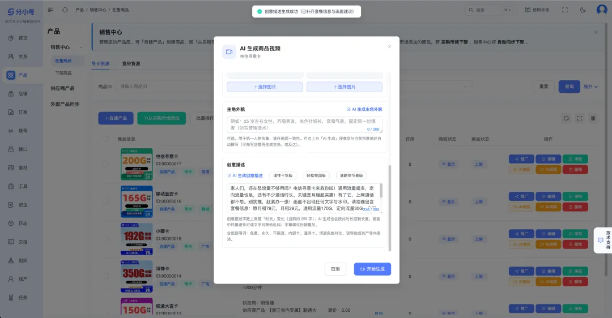Click 开始生成 in the AI video dialog
The height and width of the screenshot is (318, 612).
[x=372, y=269]
